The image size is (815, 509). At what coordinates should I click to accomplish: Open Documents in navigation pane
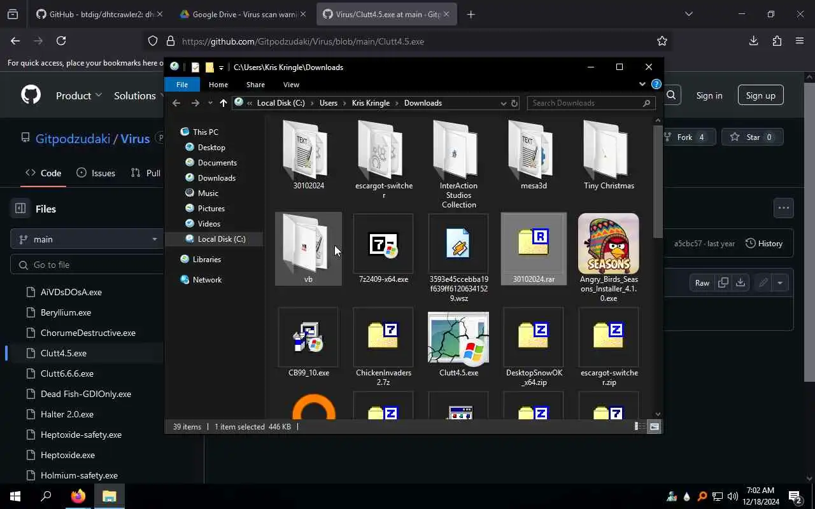pos(217,162)
